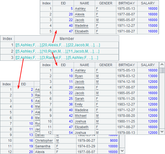Viewport: 165px width, 154px height.
Task: Select EID 54 cell in middle table
Action: 63,133
